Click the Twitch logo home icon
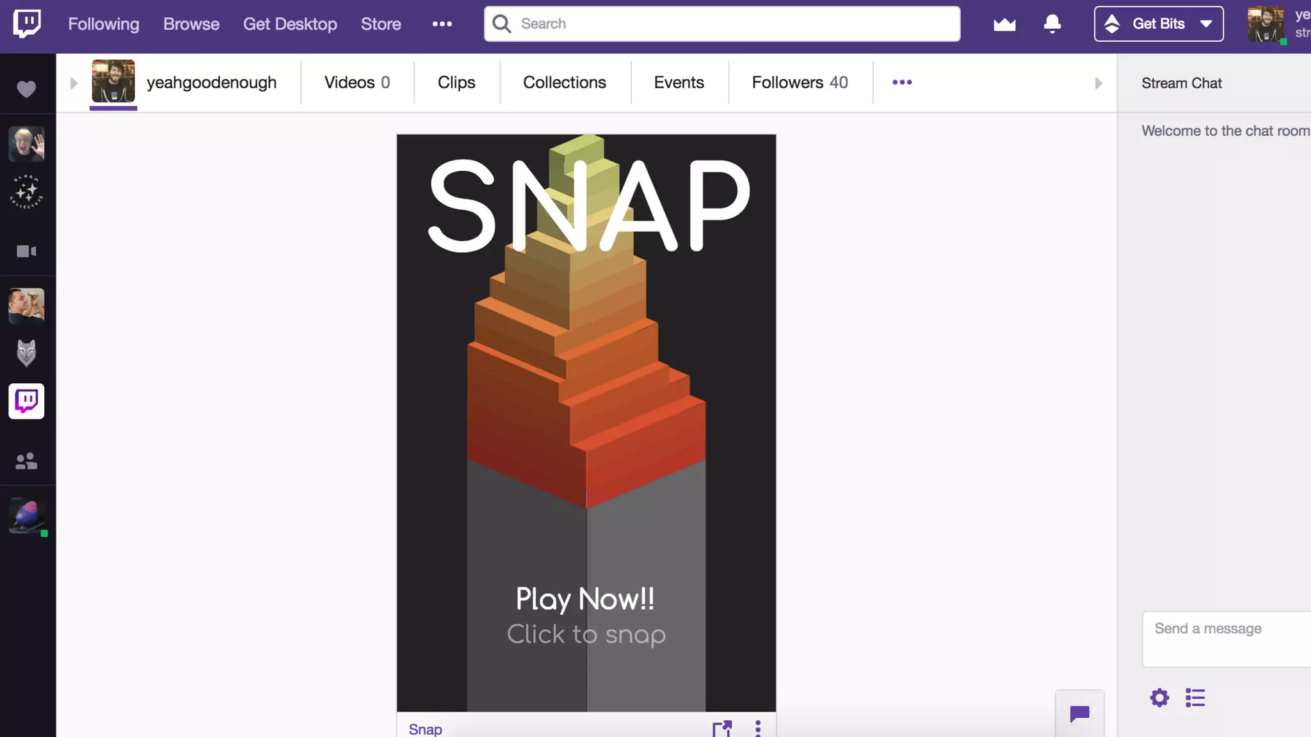 pos(27,24)
